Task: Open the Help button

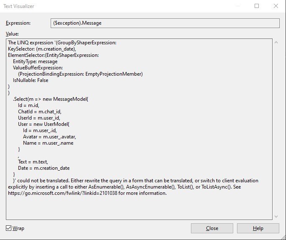Action: (x=258, y=228)
